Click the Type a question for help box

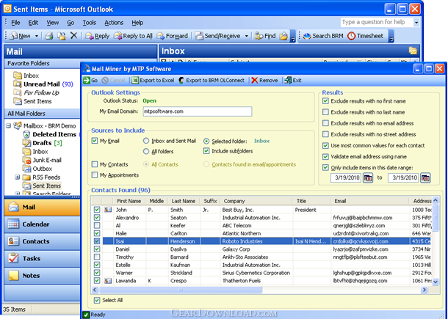377,22
